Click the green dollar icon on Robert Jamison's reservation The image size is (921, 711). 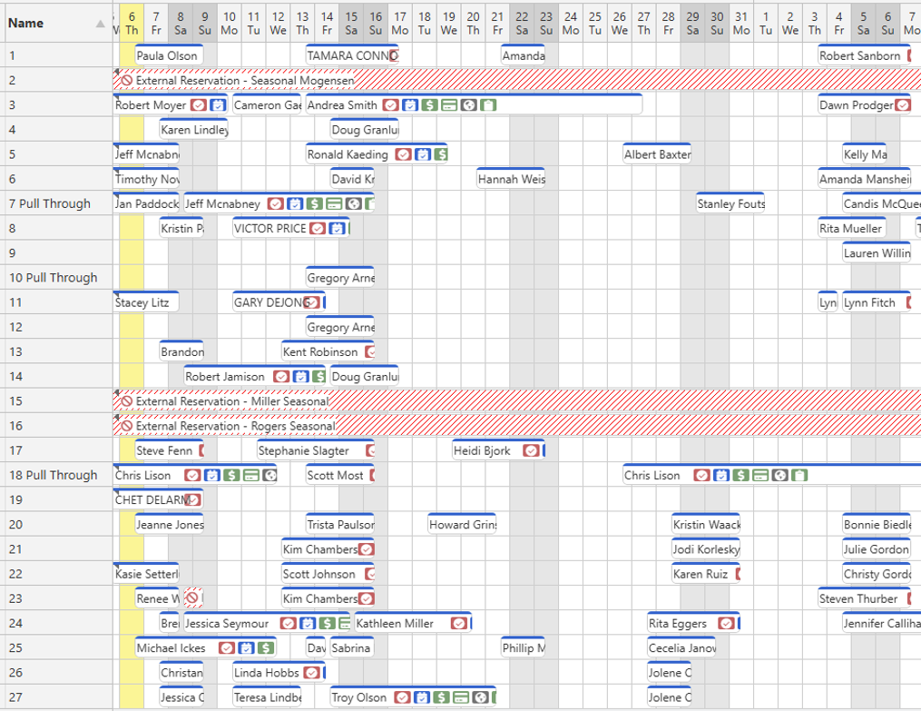pos(318,377)
